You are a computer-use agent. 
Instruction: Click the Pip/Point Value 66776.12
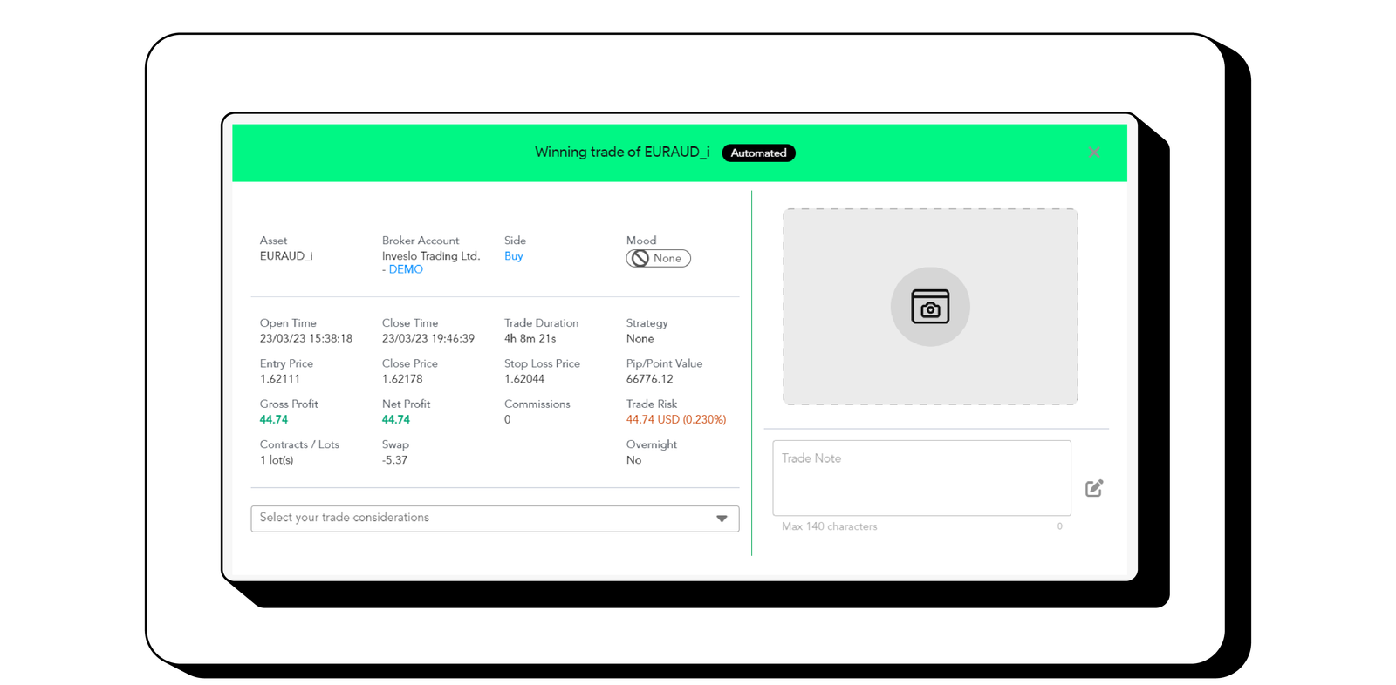tap(649, 379)
